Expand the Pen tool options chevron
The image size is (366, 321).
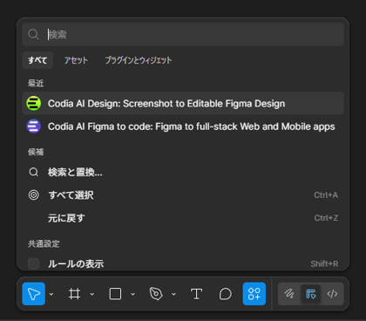[173, 294]
